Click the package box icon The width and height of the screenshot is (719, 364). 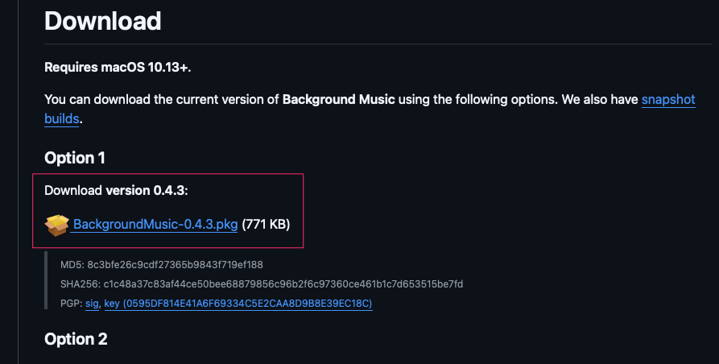(x=56, y=225)
